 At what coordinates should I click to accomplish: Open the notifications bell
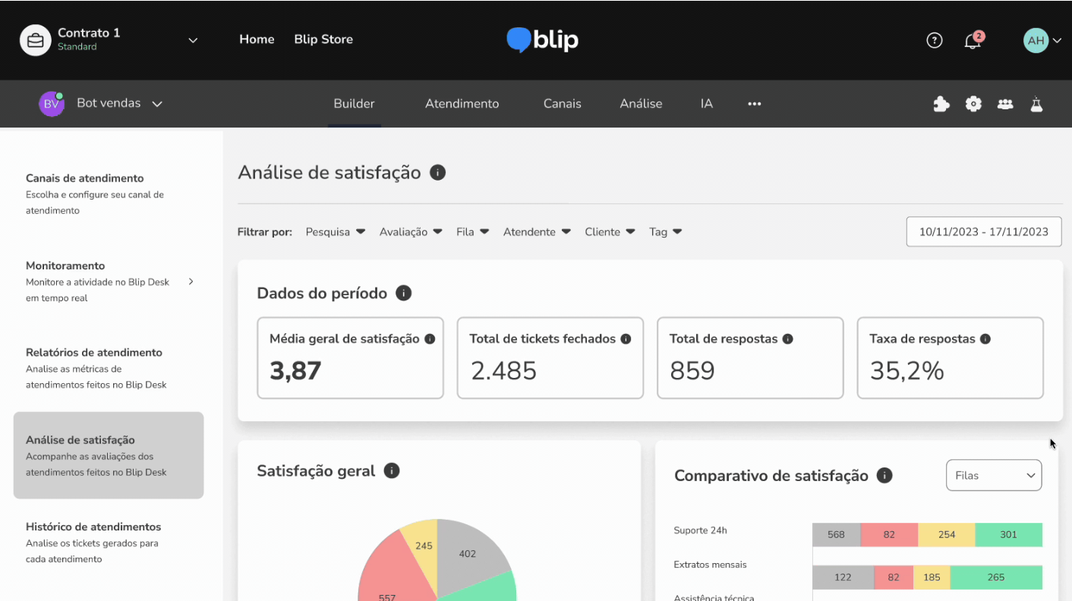coord(973,40)
